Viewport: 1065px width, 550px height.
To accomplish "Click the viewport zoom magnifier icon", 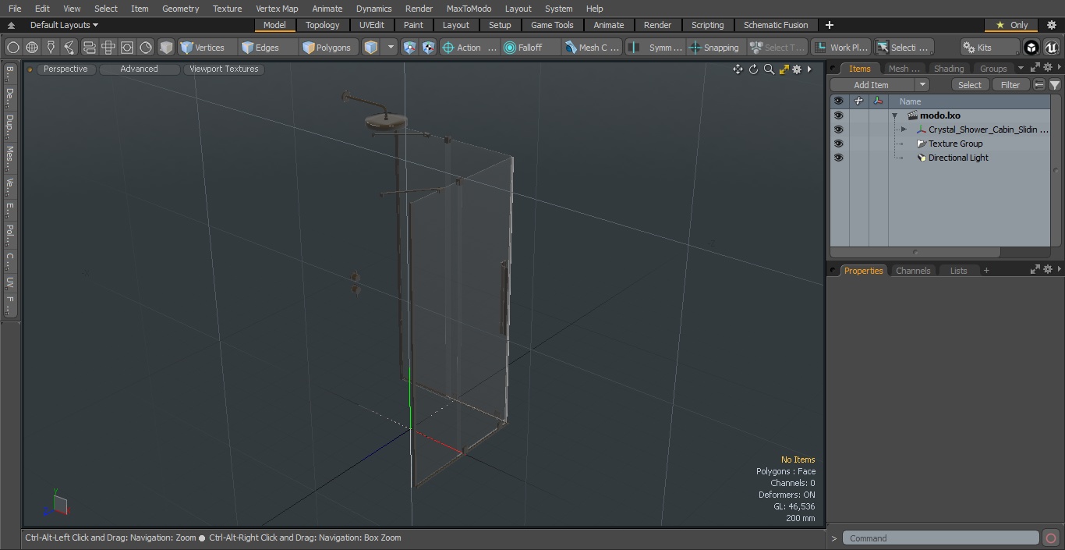I will click(x=769, y=69).
